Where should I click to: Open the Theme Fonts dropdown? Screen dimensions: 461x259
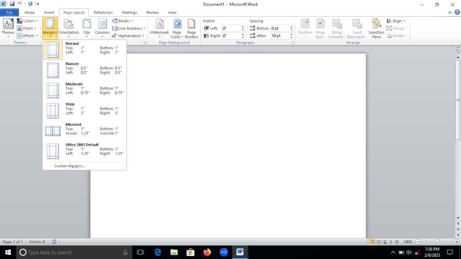(x=27, y=28)
